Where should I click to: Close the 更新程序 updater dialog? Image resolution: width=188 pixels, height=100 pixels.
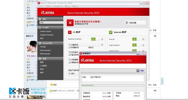pyautogui.click(x=144, y=53)
